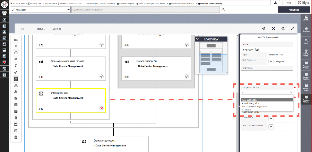312x152 pixels.
Task: Choose the blank -- option in list
Action: 267,97
